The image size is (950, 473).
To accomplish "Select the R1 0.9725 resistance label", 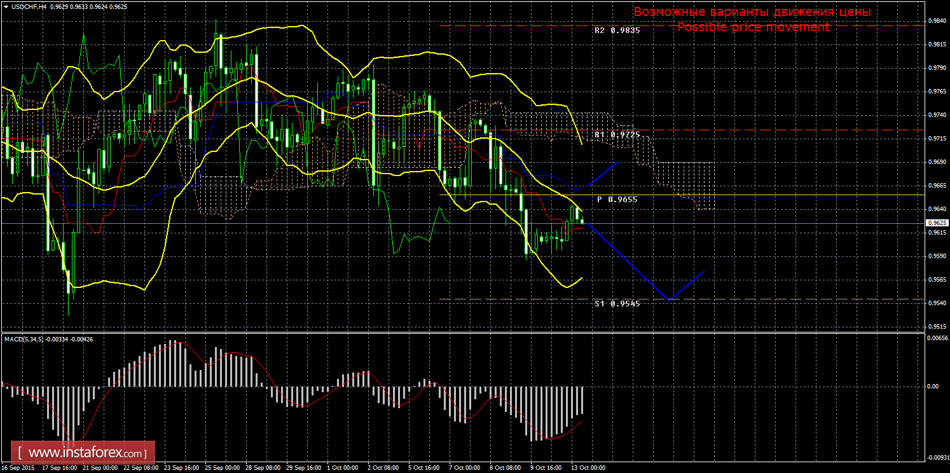I will 617,135.
